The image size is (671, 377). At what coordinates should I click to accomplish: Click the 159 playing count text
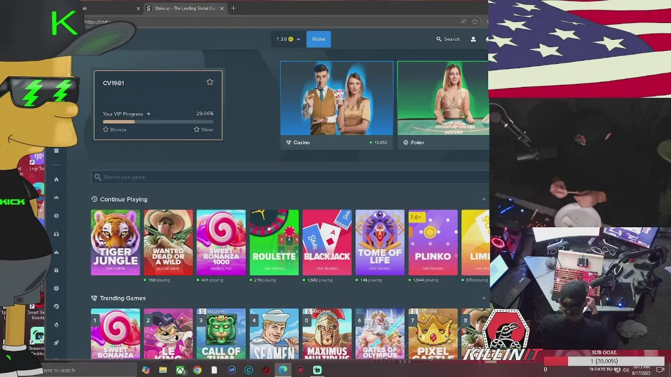coord(159,280)
